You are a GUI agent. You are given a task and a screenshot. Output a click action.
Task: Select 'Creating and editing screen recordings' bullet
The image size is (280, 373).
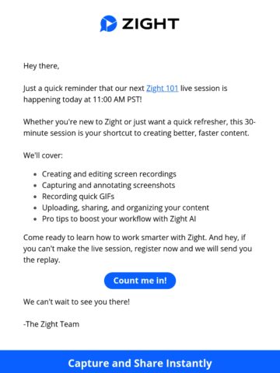tap(109, 174)
